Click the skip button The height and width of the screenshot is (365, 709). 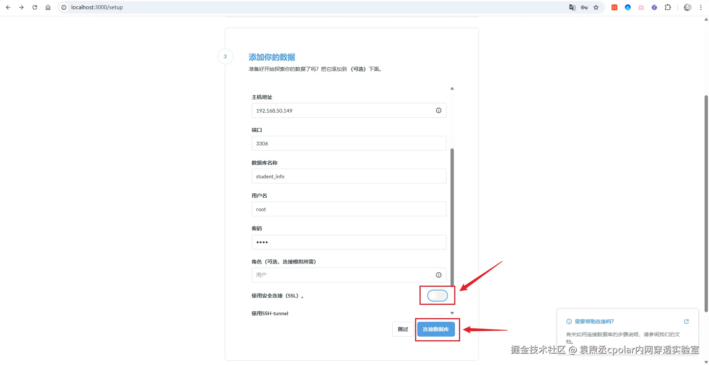pos(403,329)
